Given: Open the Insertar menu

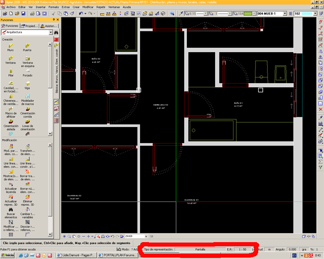Looking at the screenshot, I should pos(41,7).
